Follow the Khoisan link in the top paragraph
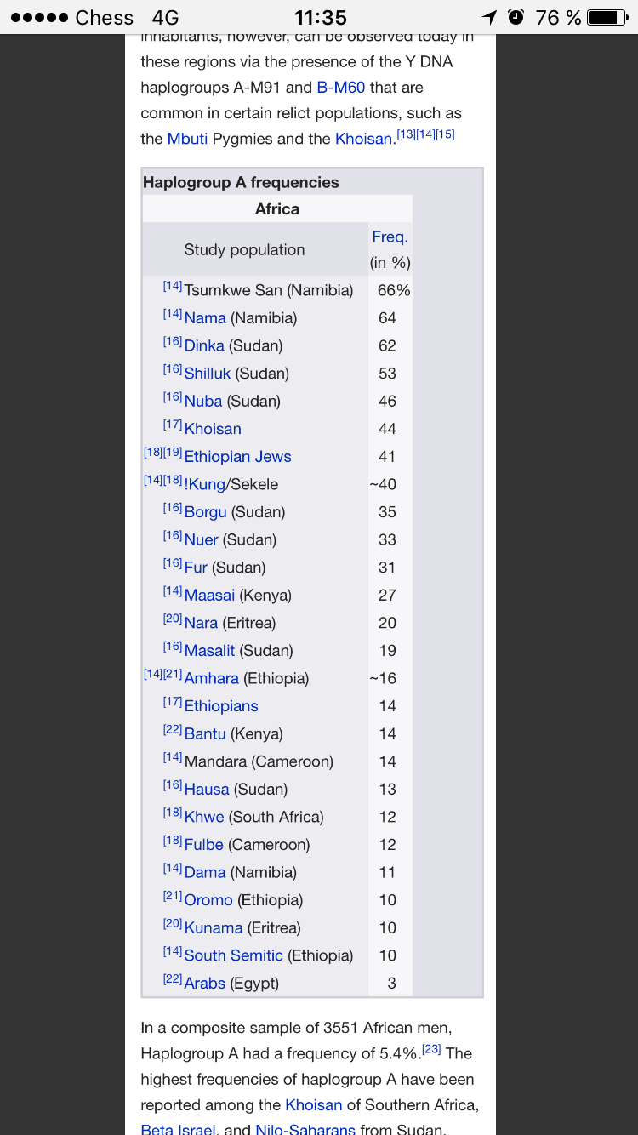The image size is (638, 1135). pos(363,139)
